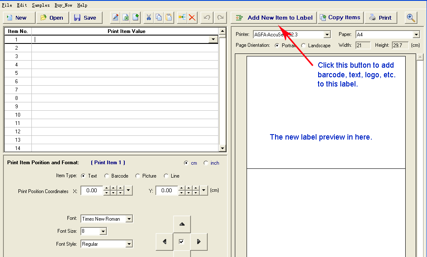Expand the Font dropdown list
The width and height of the screenshot is (427, 257).
pos(129,219)
